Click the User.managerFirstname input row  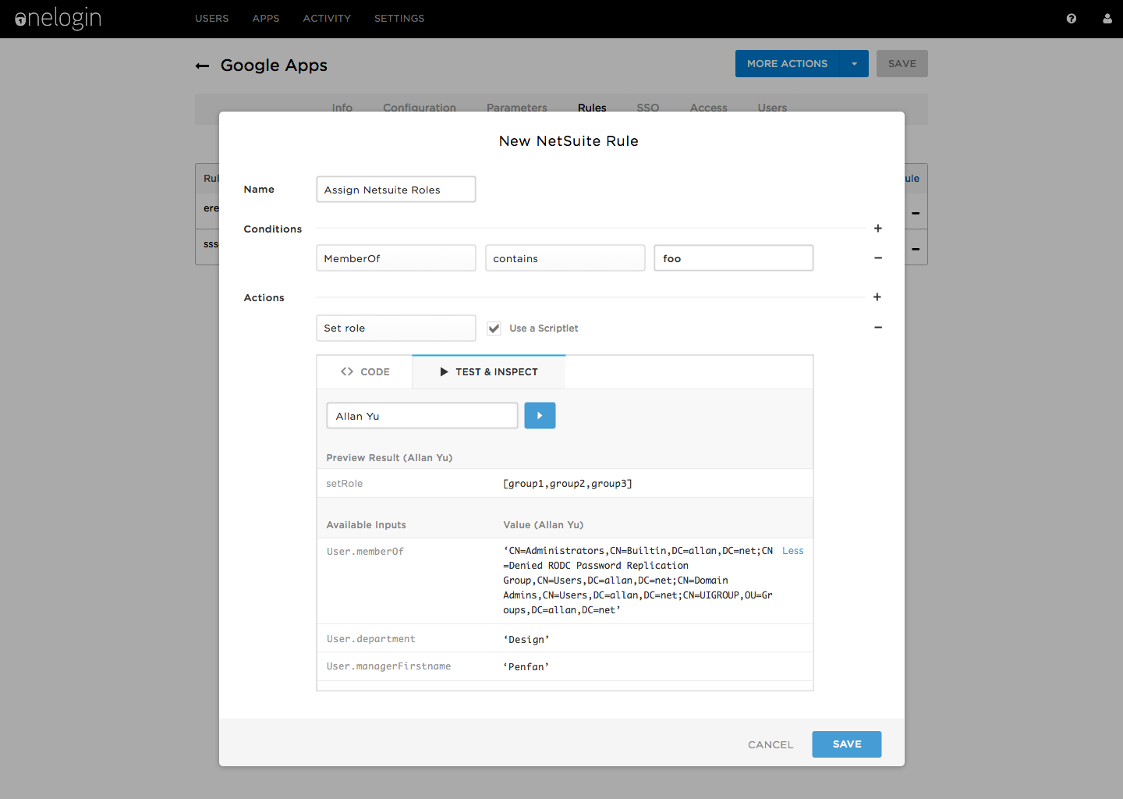pos(565,666)
